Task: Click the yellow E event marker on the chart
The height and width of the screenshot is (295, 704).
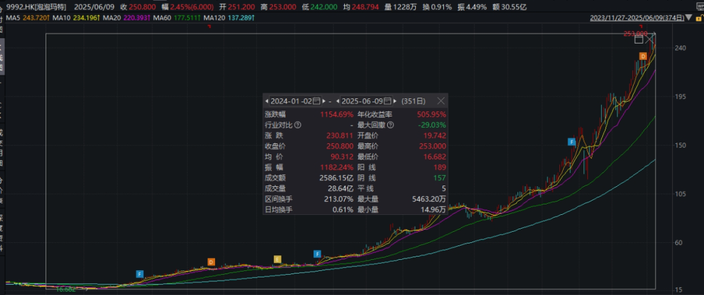Action: tap(277, 259)
